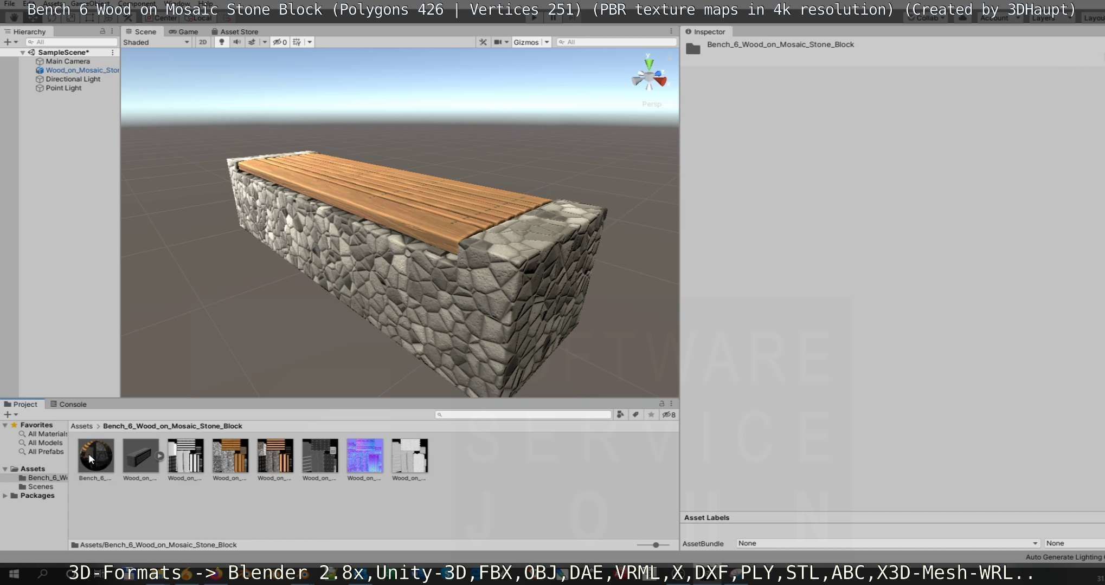Toggle hidden objects visibility counter in Scene toolbar
The width and height of the screenshot is (1105, 585).
(280, 42)
